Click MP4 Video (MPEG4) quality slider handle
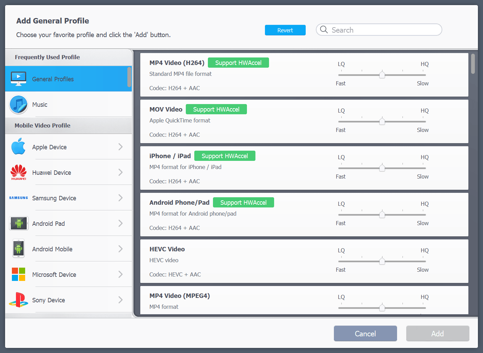483x353 pixels. point(382,308)
